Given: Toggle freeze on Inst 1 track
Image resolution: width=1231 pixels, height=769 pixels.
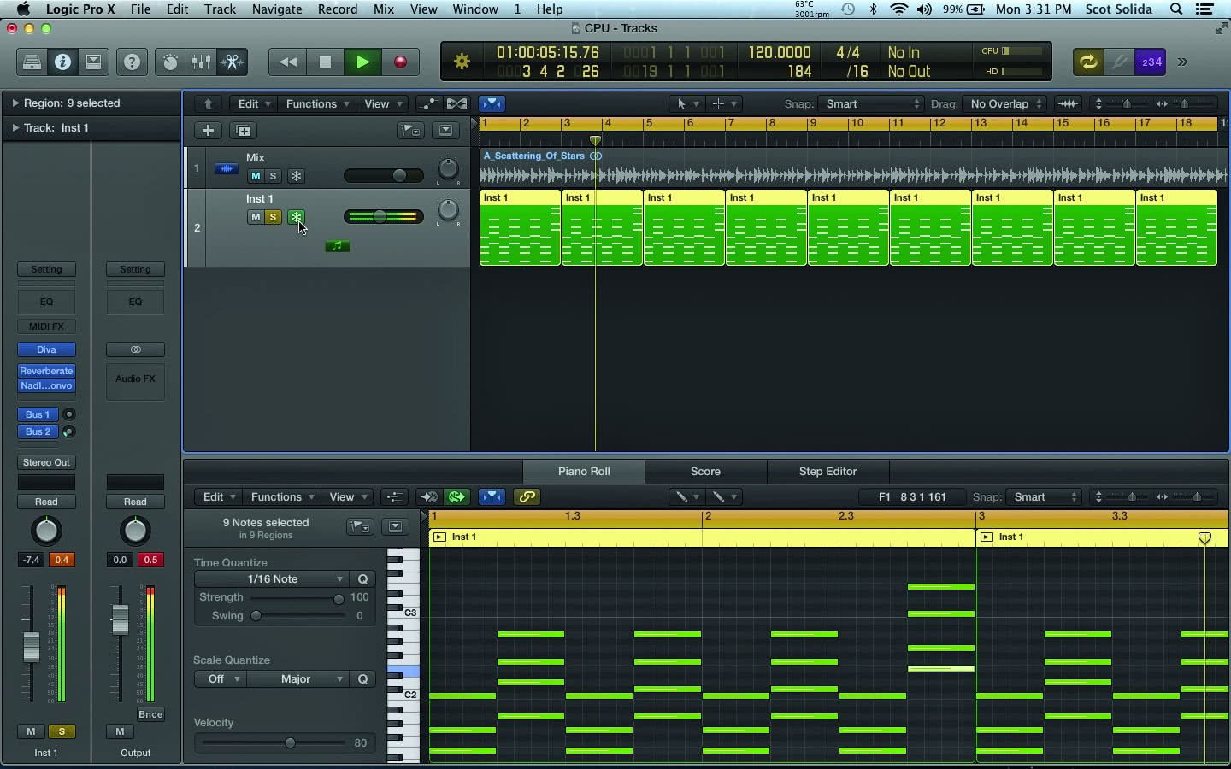Looking at the screenshot, I should pyautogui.click(x=296, y=217).
